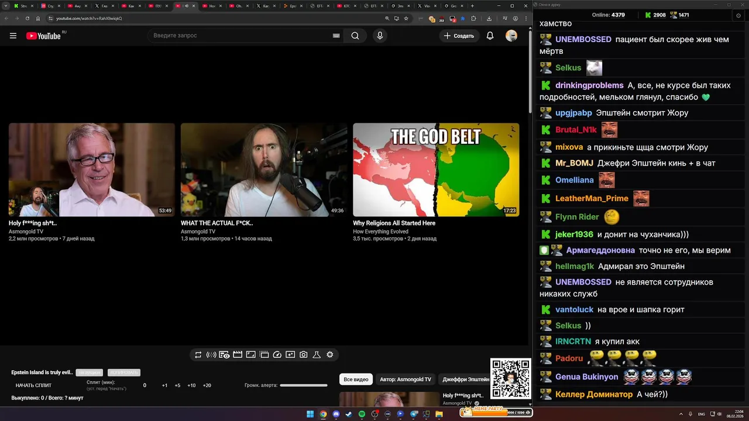This screenshot has width=749, height=421.
Task: Open the Chrome tab search dropdown arrow
Action: tap(6, 6)
